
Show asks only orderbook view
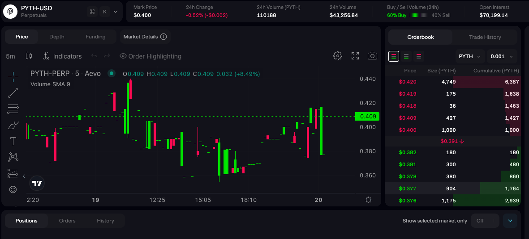[419, 56]
